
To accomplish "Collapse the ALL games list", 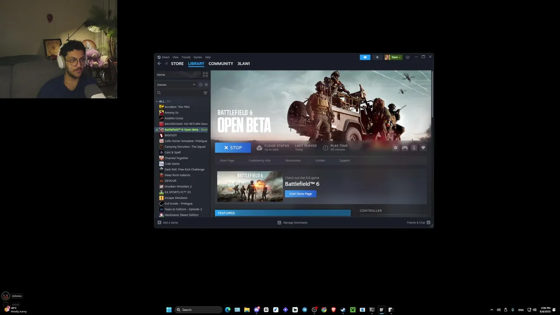I will point(157,101).
